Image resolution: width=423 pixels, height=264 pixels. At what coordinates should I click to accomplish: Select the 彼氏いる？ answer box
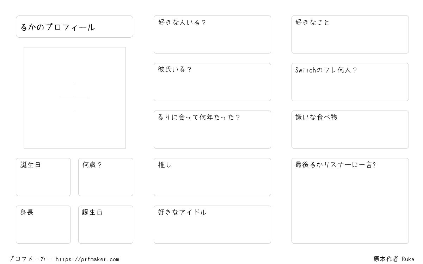click(x=212, y=82)
